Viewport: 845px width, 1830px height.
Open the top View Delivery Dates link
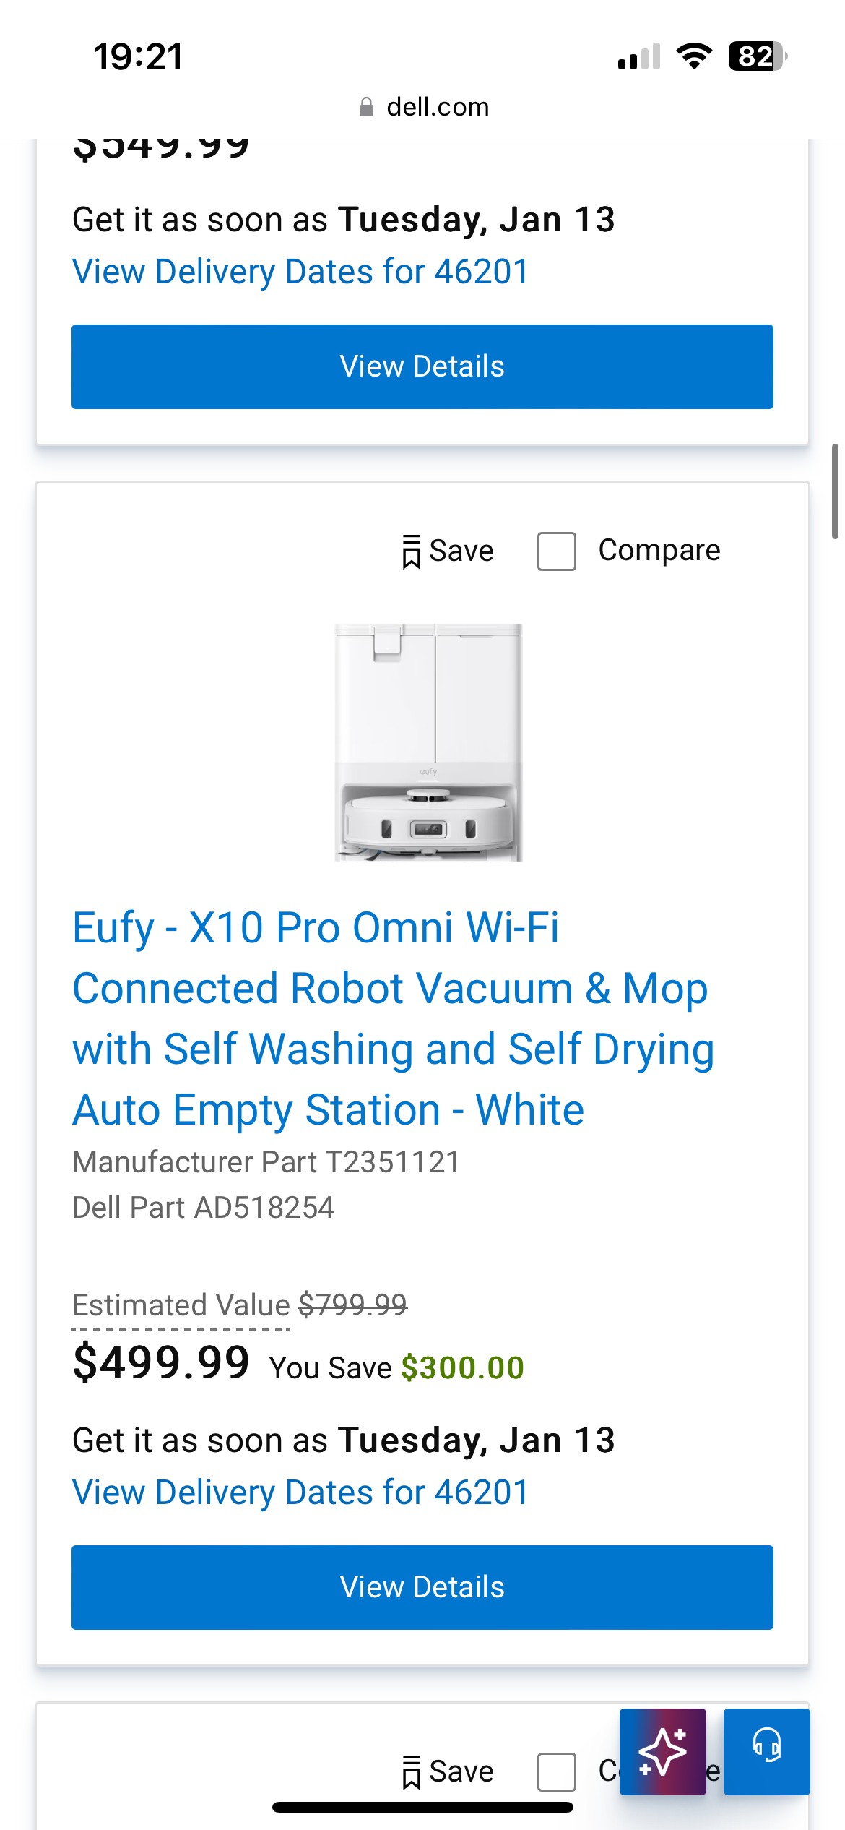point(300,272)
